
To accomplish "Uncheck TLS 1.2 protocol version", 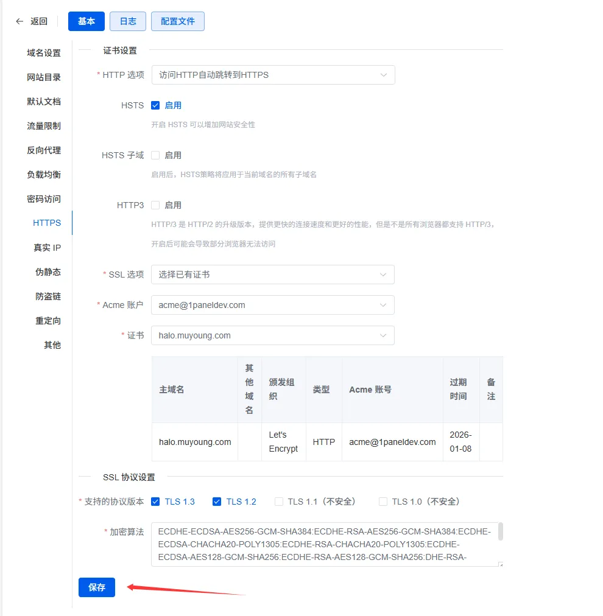I will (x=217, y=502).
